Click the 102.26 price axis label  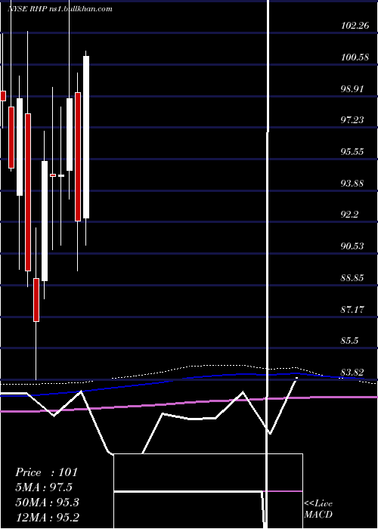coord(355,25)
